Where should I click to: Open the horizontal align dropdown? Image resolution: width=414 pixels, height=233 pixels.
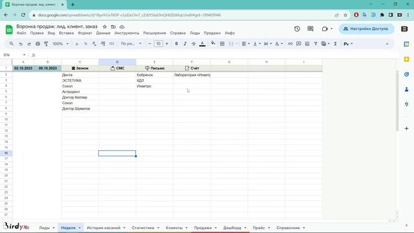click(x=246, y=43)
